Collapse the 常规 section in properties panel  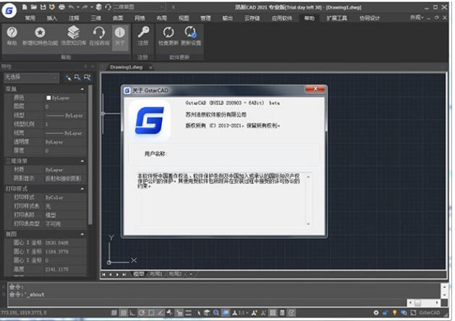[x=82, y=89]
